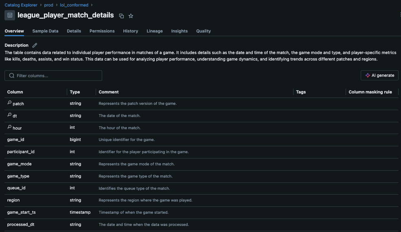The image size is (401, 232).
Task: Click the Column masking rule header
Action: (x=370, y=92)
